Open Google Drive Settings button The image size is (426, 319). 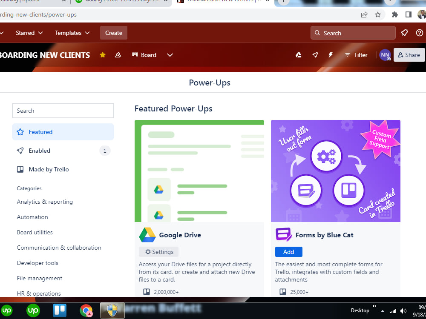158,252
